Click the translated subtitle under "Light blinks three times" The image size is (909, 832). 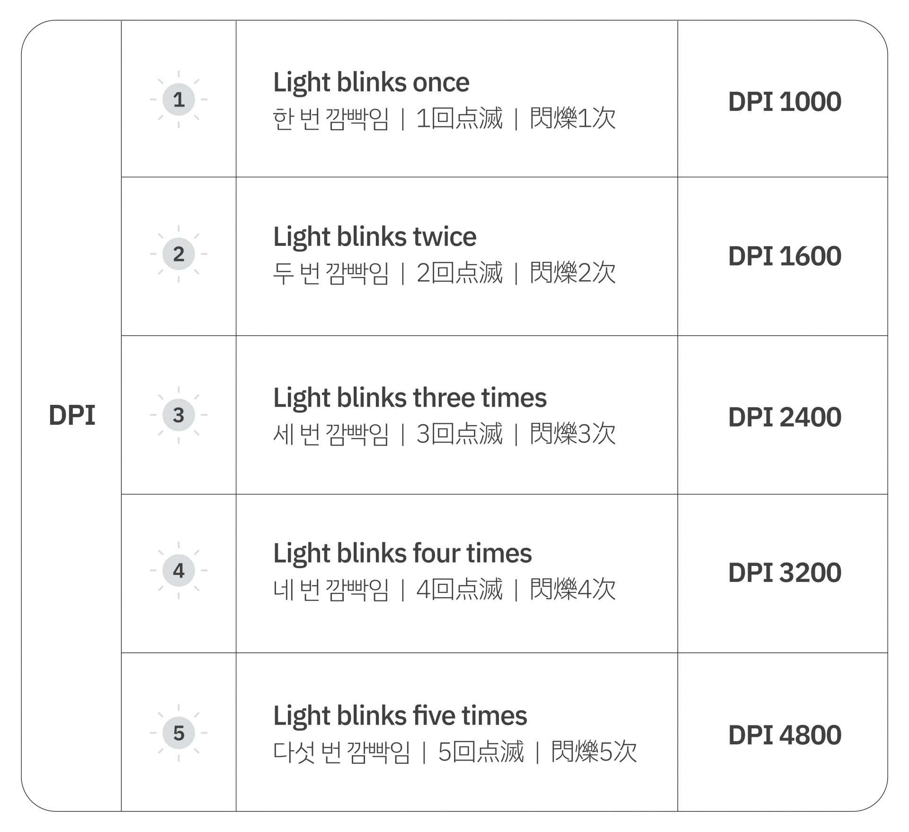click(444, 434)
